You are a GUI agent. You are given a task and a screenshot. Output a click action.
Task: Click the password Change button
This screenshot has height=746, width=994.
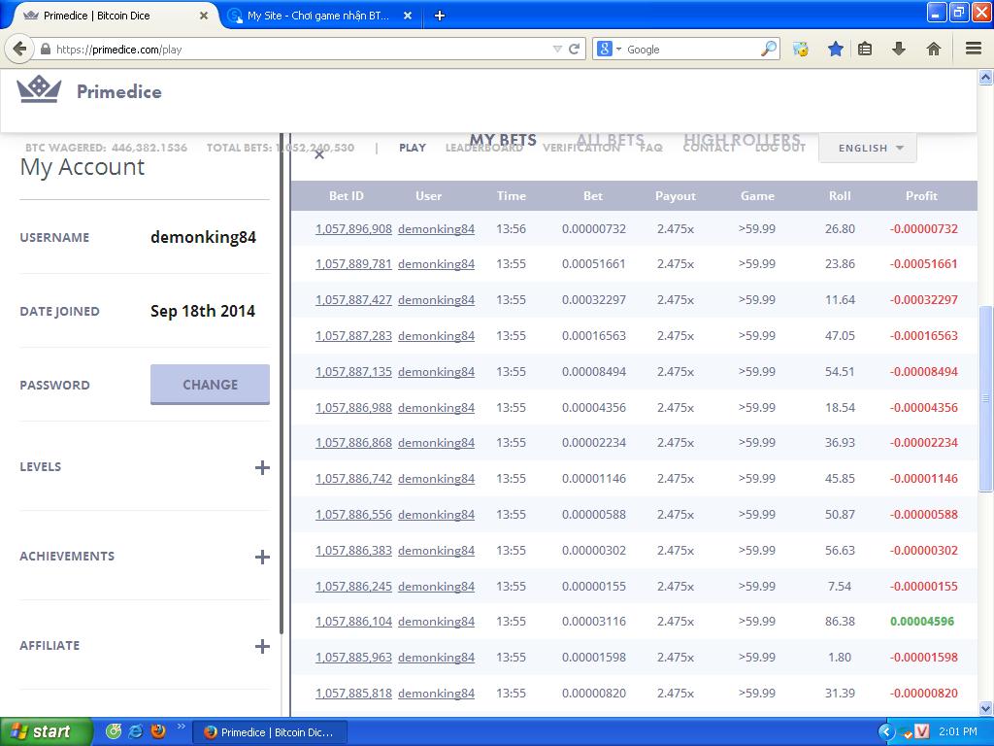210,385
